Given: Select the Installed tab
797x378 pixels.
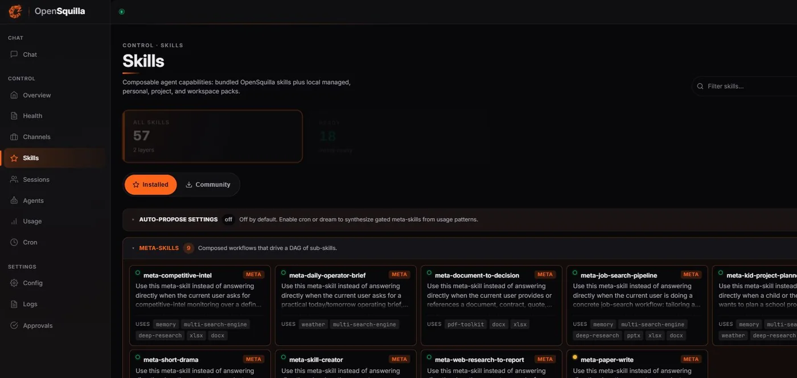Looking at the screenshot, I should 151,185.
